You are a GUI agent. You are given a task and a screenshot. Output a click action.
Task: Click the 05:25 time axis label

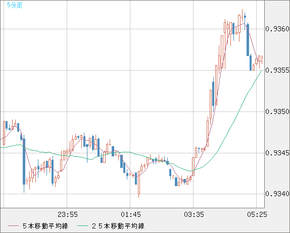click(257, 214)
